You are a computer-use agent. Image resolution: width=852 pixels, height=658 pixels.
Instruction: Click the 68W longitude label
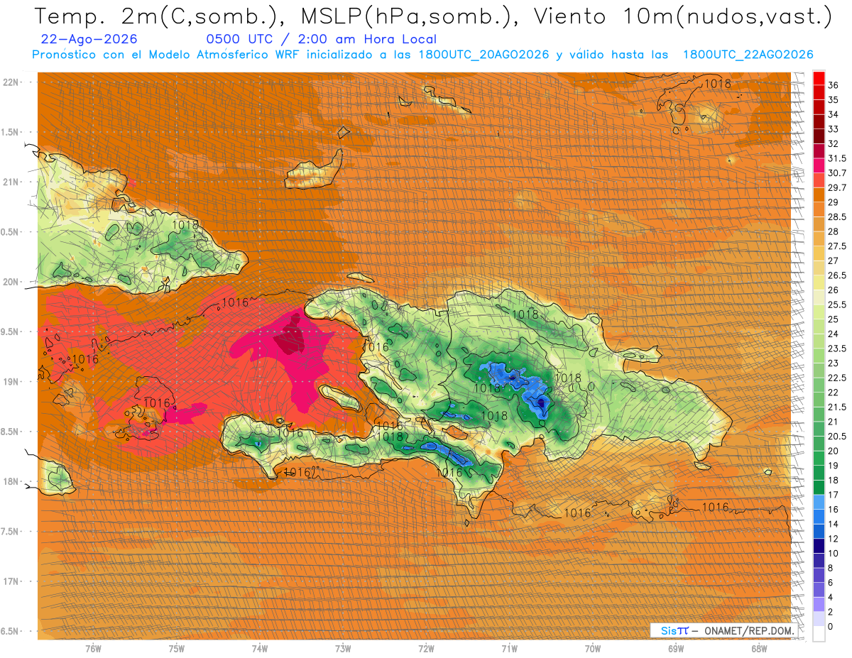759,649
